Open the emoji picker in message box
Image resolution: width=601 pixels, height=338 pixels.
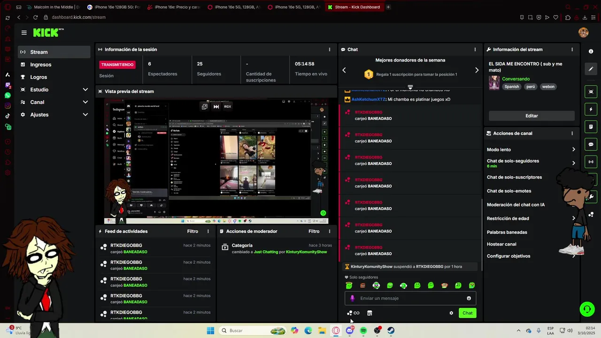coord(469,298)
